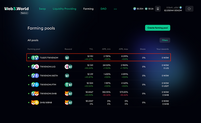Click the logout icon button

(x=189, y=9)
